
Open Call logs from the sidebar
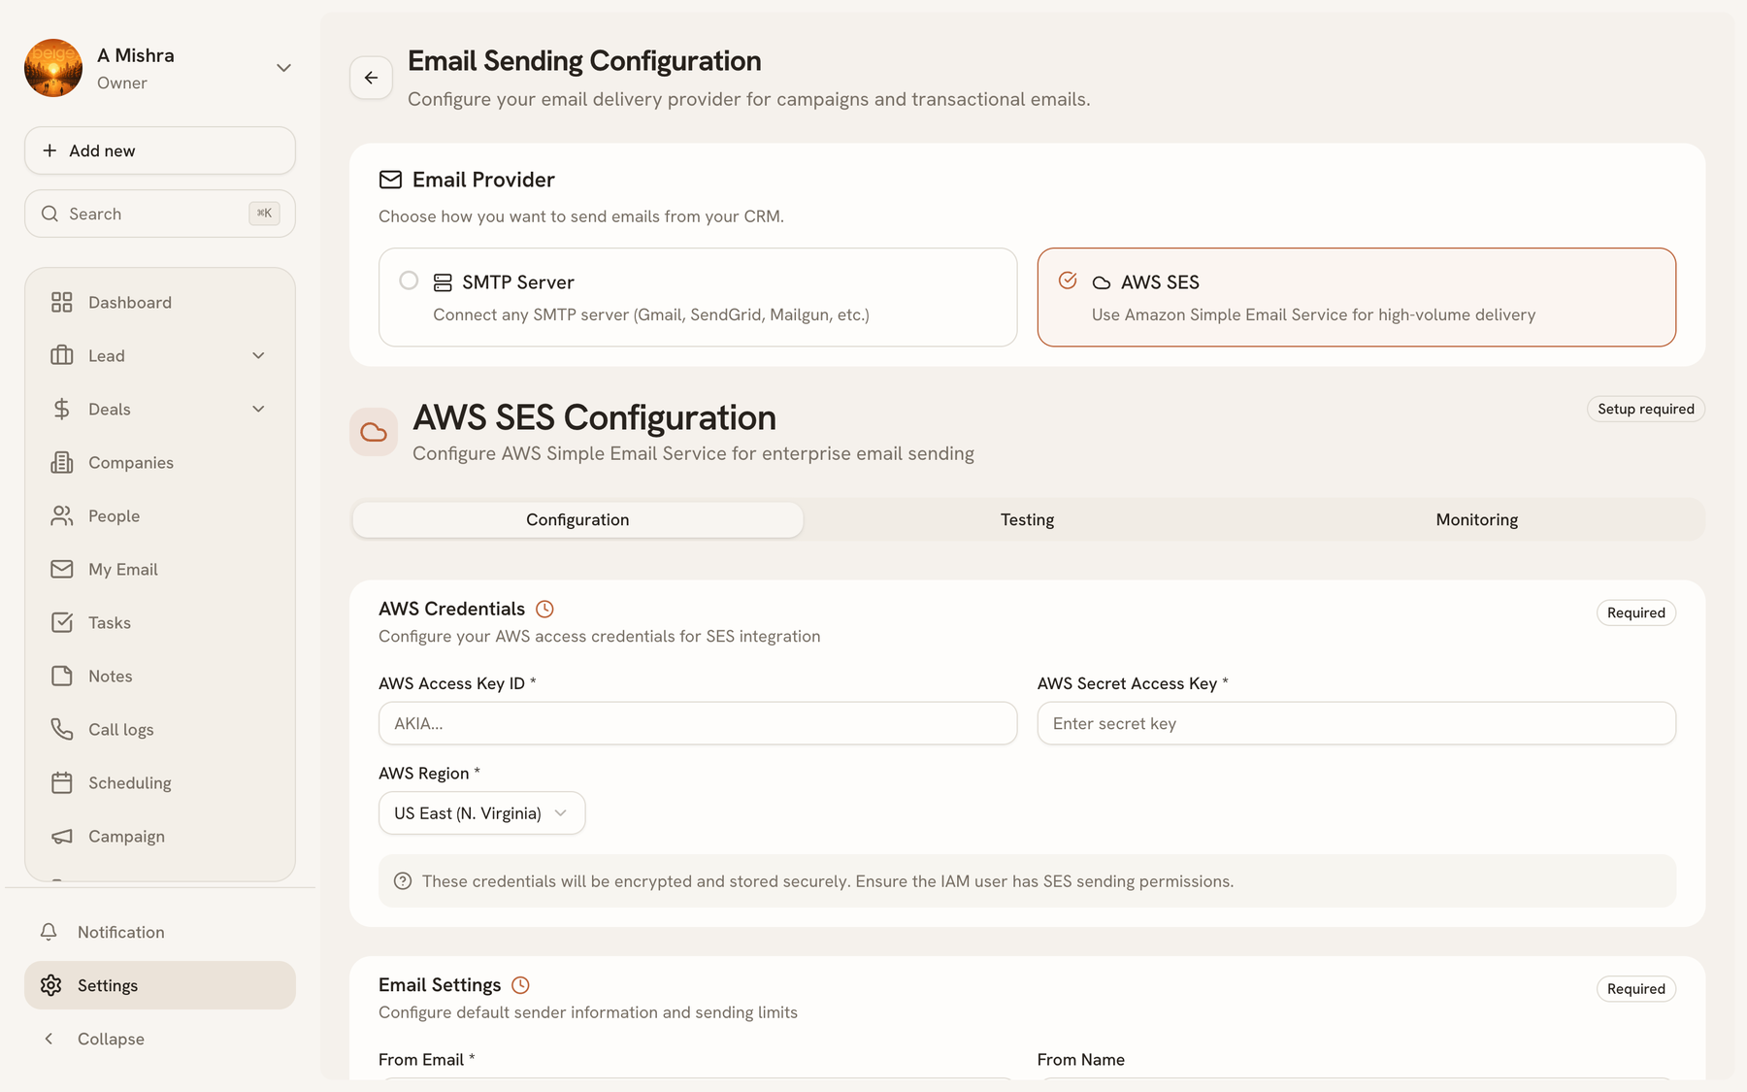pyautogui.click(x=160, y=729)
